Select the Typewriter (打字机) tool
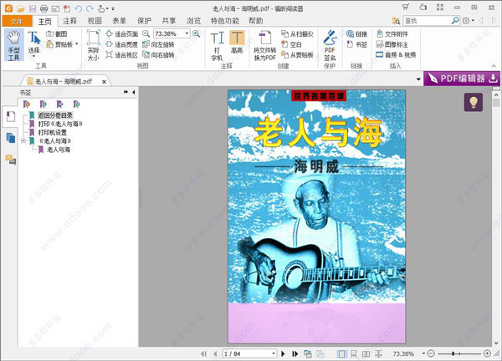The height and width of the screenshot is (361, 502). [x=217, y=45]
